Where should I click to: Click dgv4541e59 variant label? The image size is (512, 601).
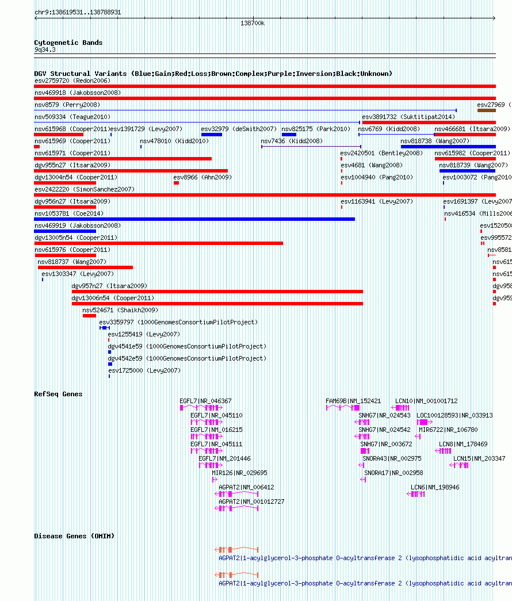[x=187, y=346]
